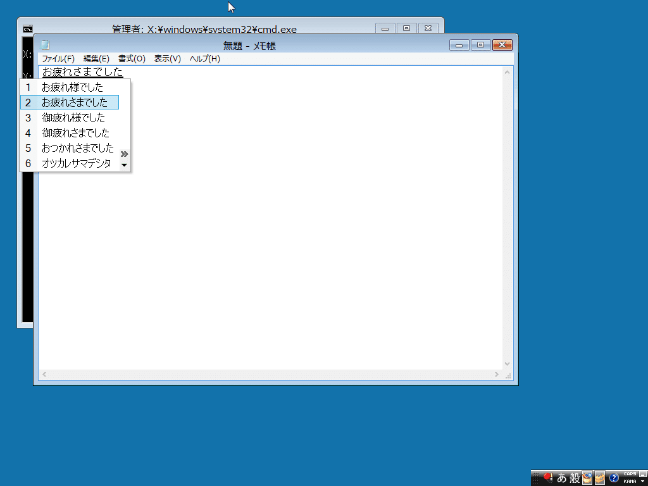Toggle KANA lock in language bar
648x486 pixels.
(x=630, y=482)
